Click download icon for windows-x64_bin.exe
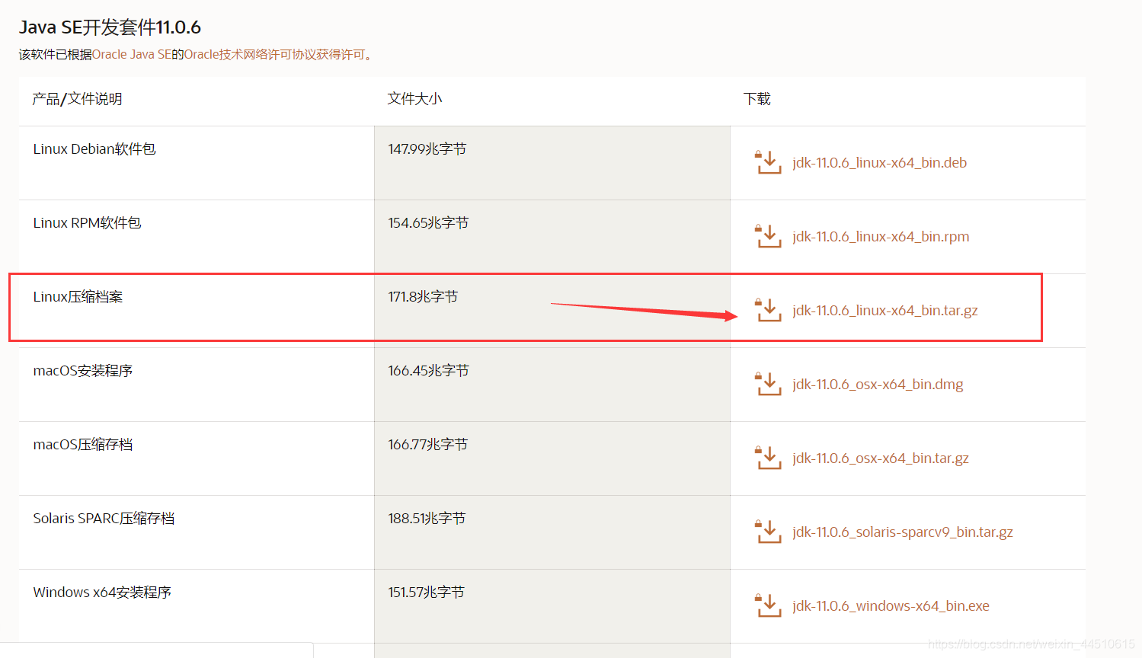The image size is (1142, 658). coord(768,605)
